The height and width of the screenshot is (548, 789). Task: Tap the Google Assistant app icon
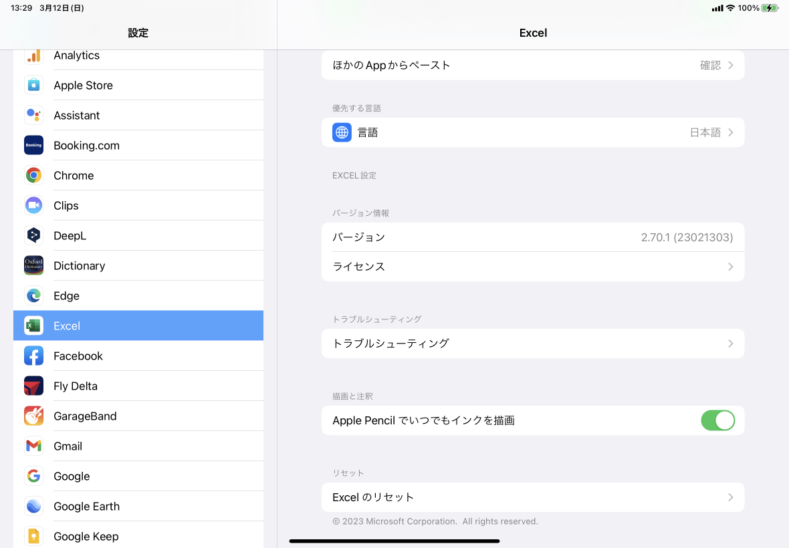pyautogui.click(x=33, y=115)
